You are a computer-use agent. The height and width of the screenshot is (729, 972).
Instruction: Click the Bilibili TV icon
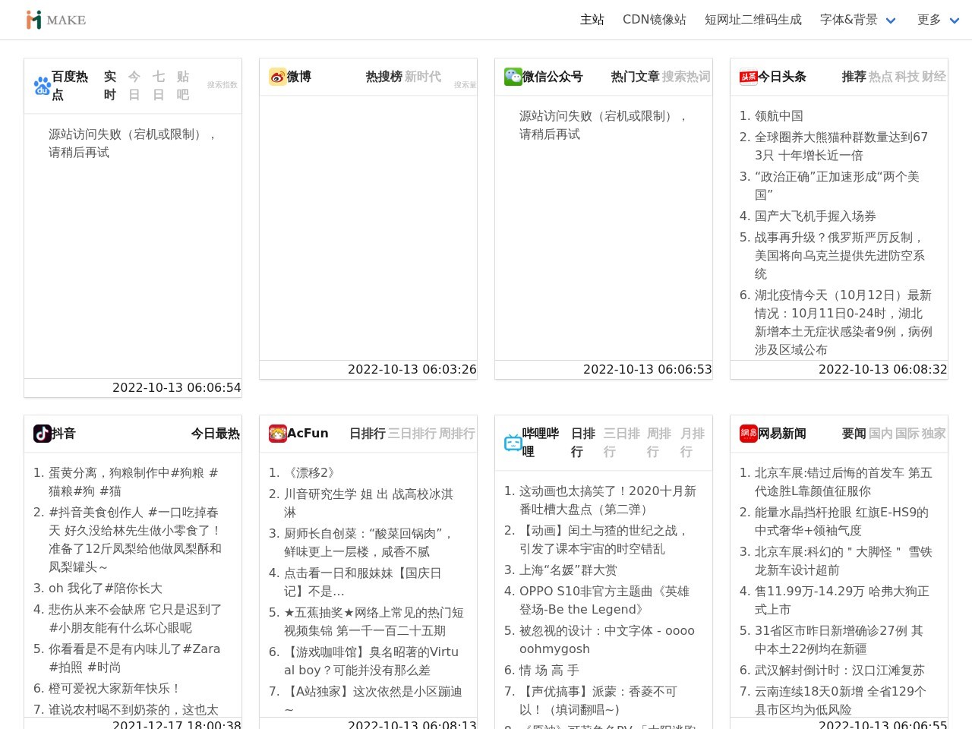coord(513,443)
